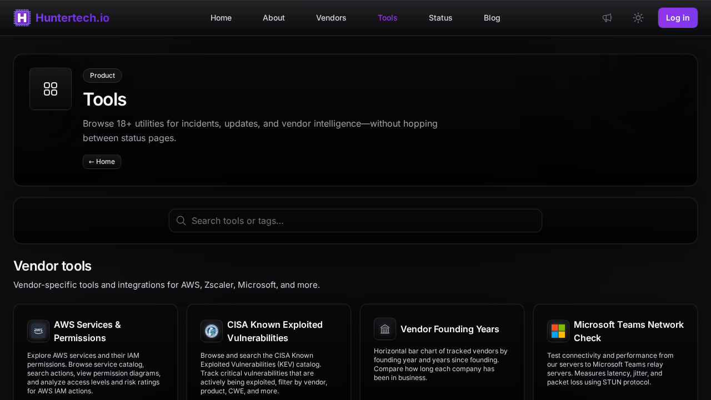Click the magnifier icon in search bar

tap(181, 221)
